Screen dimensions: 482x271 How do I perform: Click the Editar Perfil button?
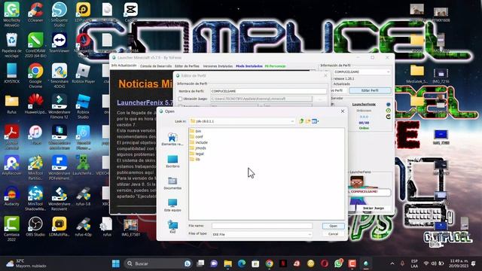click(370, 90)
